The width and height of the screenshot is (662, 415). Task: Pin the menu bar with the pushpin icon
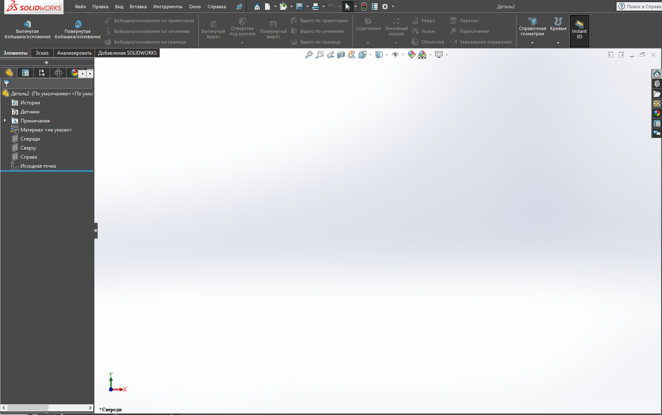pos(239,7)
